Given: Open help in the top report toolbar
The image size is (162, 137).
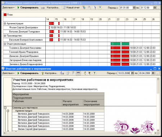Looking at the screenshot, I should tap(100, 8).
